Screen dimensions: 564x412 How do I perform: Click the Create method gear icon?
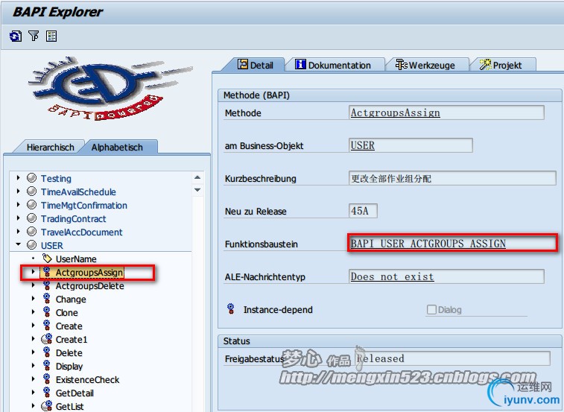47,326
